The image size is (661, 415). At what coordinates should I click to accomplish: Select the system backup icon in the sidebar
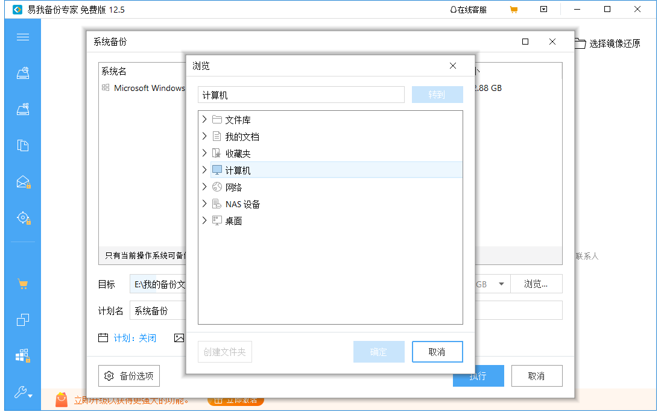click(x=23, y=73)
